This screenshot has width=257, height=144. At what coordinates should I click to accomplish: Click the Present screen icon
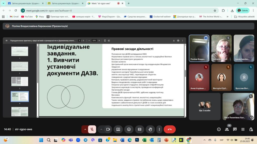click(118, 129)
